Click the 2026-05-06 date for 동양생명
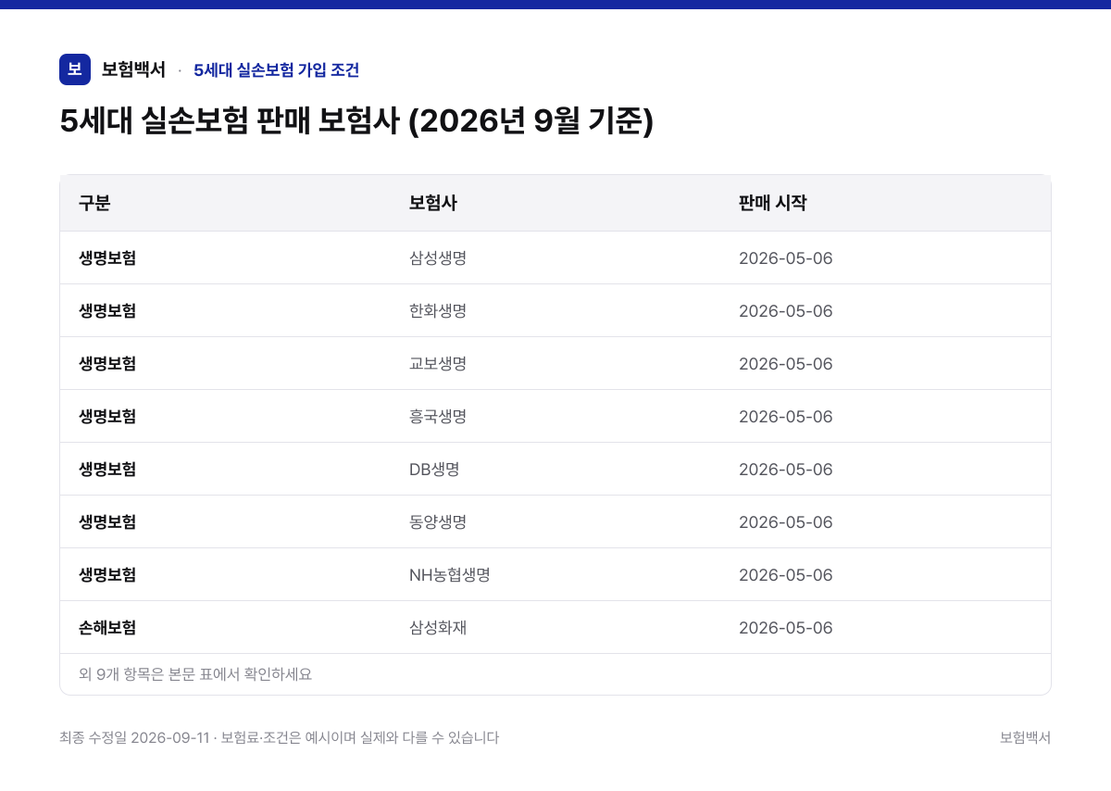Viewport: 1111px width, 791px height. (x=786, y=522)
